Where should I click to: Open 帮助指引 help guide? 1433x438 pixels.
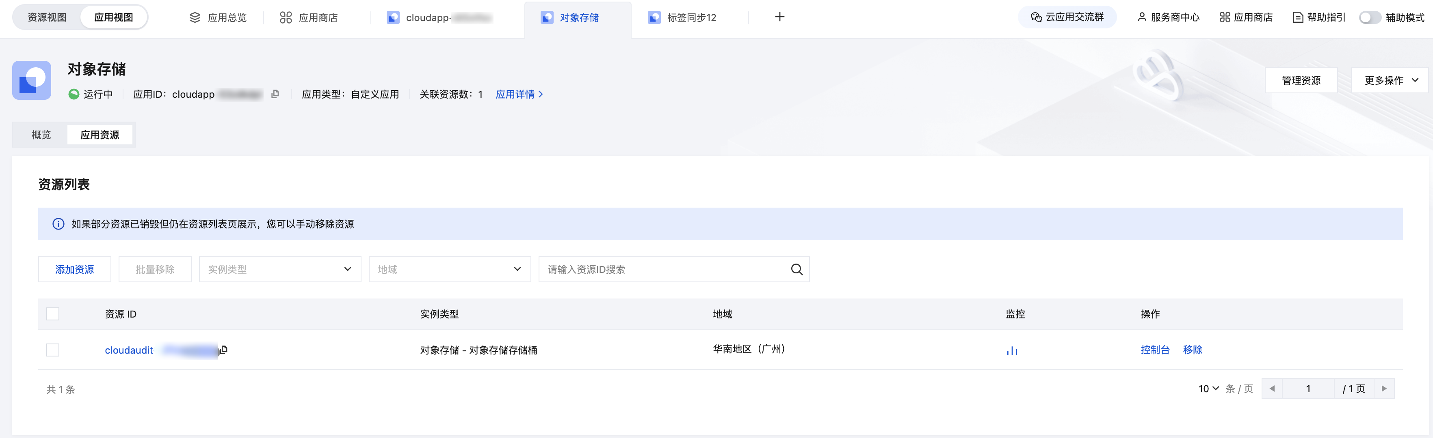[1318, 17]
